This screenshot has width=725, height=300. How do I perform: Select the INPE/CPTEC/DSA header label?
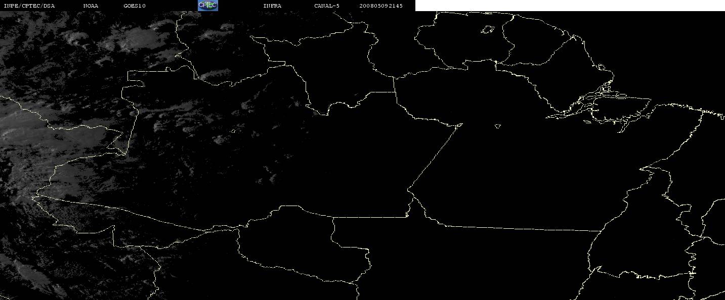(29, 6)
